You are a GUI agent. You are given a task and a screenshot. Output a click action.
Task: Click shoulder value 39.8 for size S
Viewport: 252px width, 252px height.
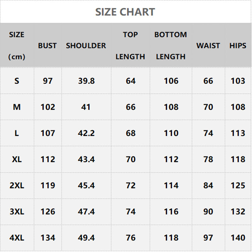(x=86, y=81)
